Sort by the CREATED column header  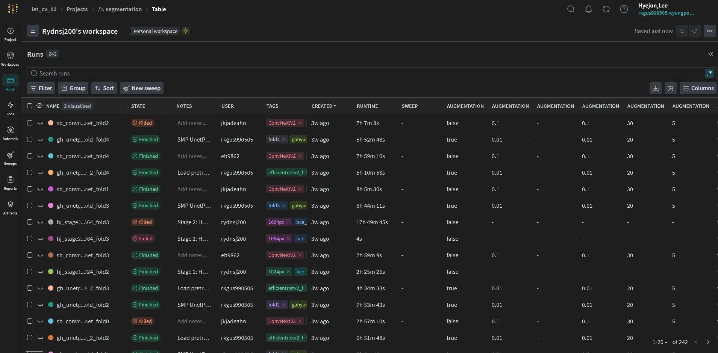point(324,106)
